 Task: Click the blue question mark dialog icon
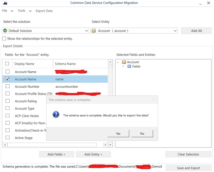coord(56,115)
